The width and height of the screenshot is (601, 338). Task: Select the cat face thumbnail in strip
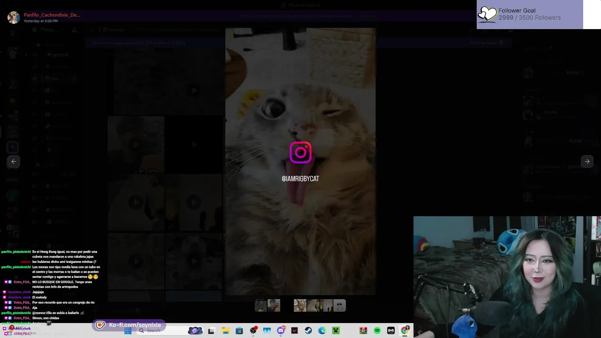point(300,306)
